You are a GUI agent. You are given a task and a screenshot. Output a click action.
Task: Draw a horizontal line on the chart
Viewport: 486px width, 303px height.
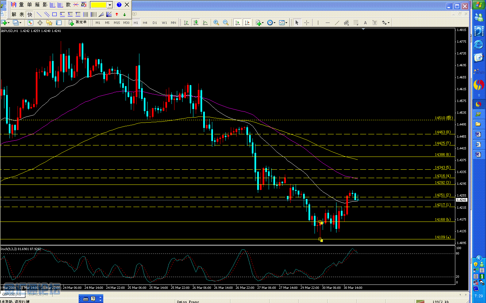pos(327,23)
